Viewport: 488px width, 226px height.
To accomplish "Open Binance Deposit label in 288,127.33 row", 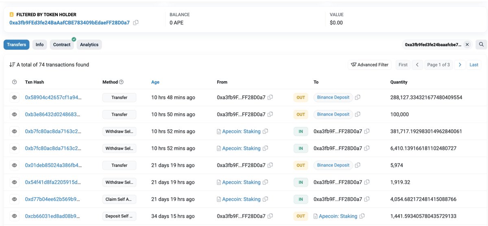I will [333, 97].
